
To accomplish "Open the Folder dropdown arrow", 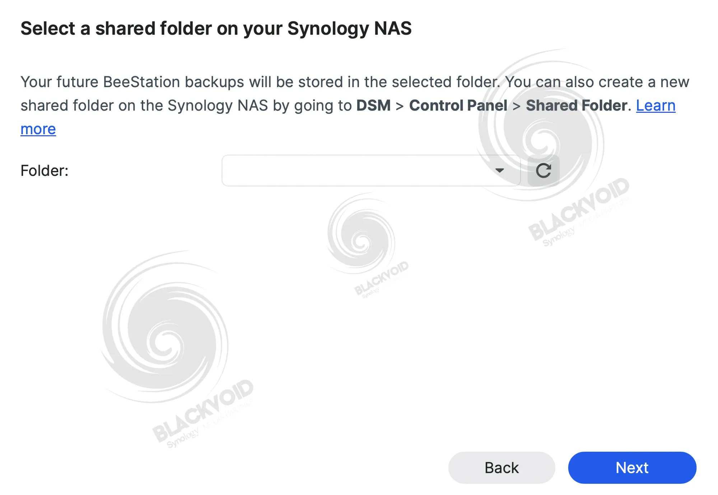I will [x=499, y=170].
